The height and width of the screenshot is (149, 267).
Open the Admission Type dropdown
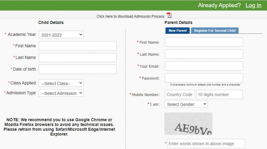pyautogui.click(x=61, y=93)
